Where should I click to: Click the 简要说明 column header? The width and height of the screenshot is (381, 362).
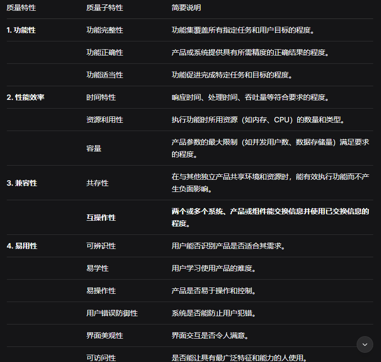point(186,8)
